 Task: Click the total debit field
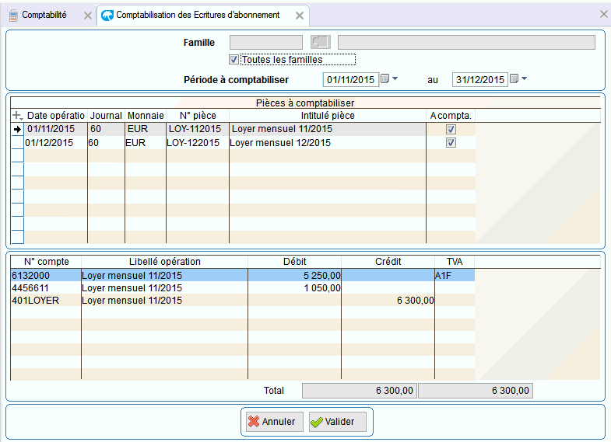pyautogui.click(x=360, y=391)
